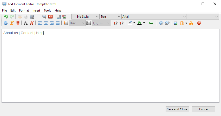221x116 pixels.
Task: Click the insert hyperlink globe icon
Action: click(x=161, y=23)
